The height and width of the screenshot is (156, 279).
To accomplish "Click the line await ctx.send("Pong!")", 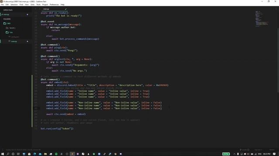I will click(62, 51).
